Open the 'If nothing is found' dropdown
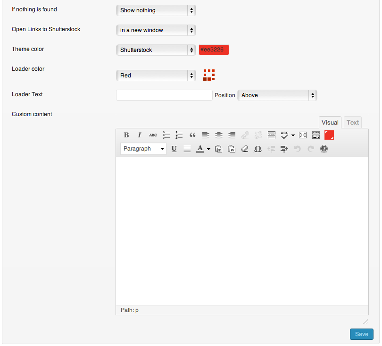Viewport: 382px width, 346px height. (156, 10)
